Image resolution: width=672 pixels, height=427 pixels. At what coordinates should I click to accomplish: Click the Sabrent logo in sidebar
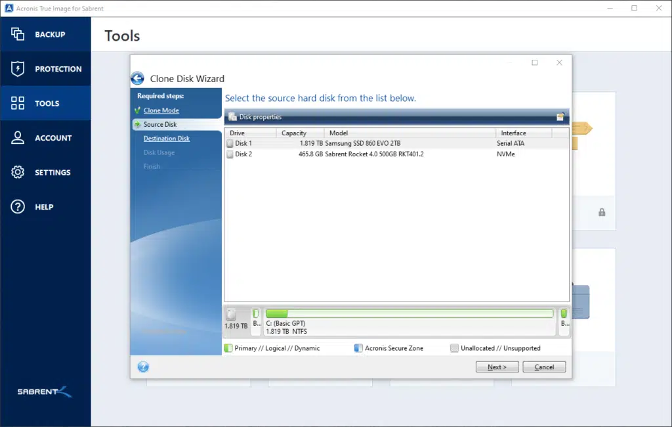[45, 392]
